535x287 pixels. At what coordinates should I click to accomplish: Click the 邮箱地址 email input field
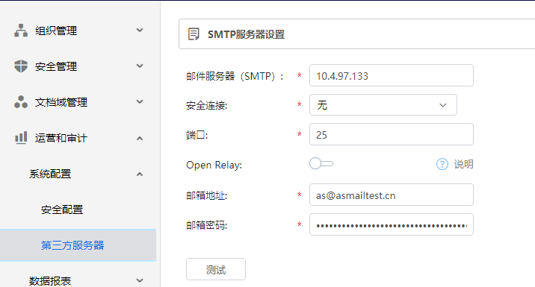pyautogui.click(x=391, y=195)
